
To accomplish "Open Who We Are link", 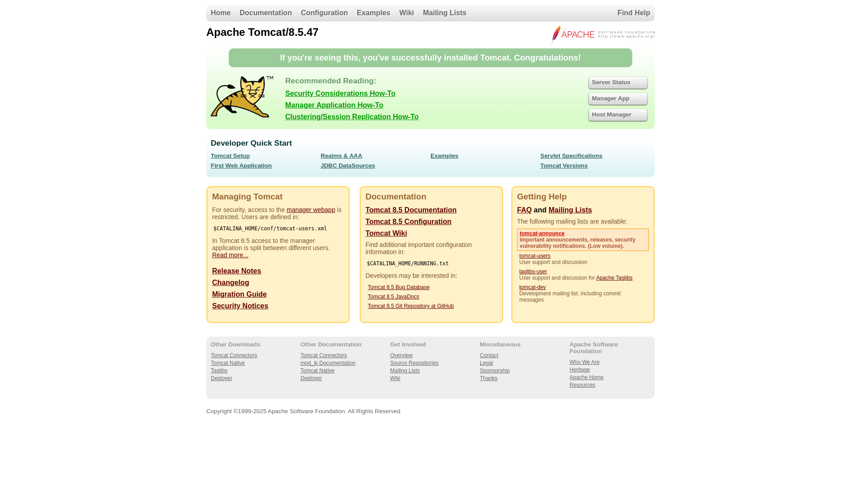I will pos(584,362).
